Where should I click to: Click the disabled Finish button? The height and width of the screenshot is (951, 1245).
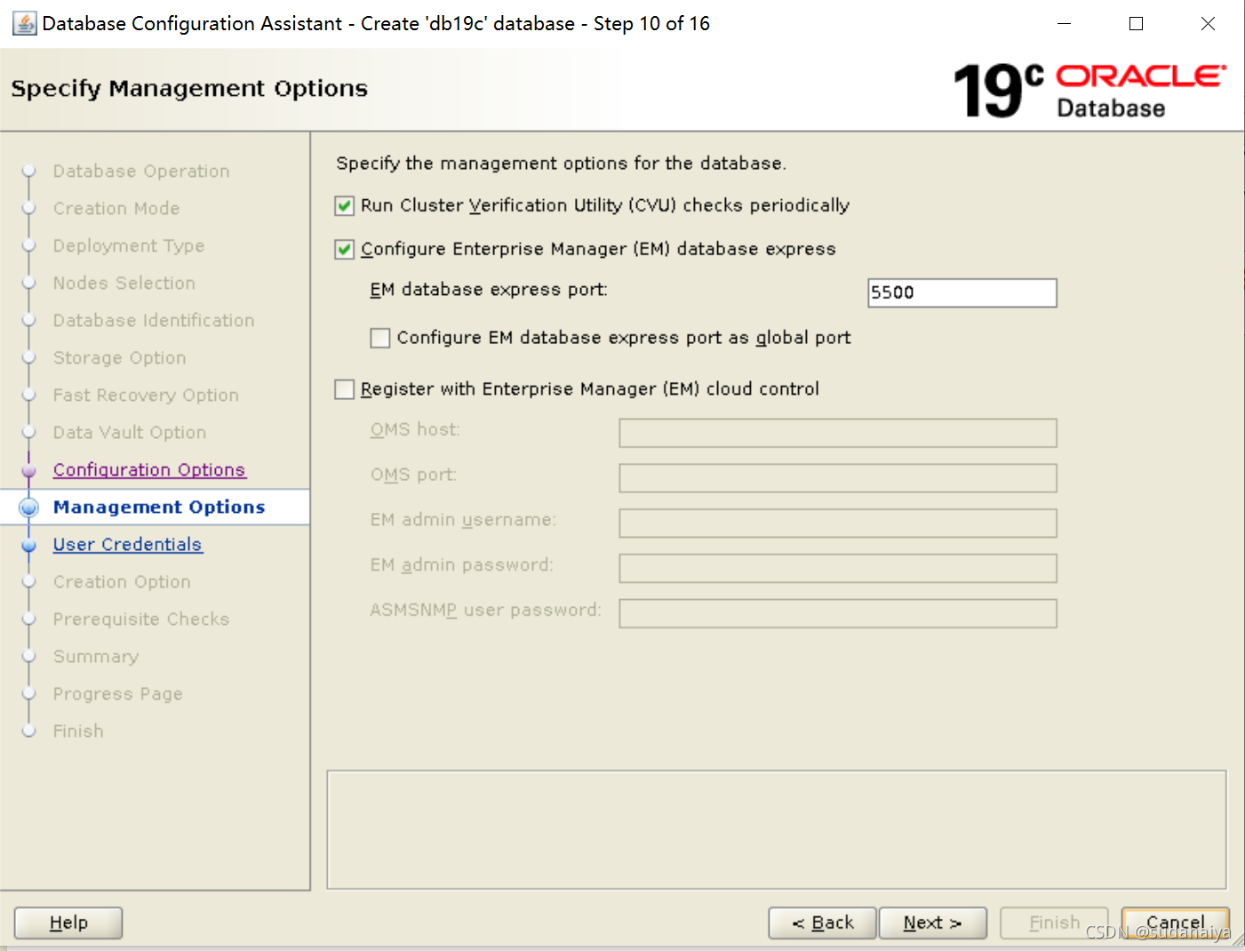tap(1055, 923)
